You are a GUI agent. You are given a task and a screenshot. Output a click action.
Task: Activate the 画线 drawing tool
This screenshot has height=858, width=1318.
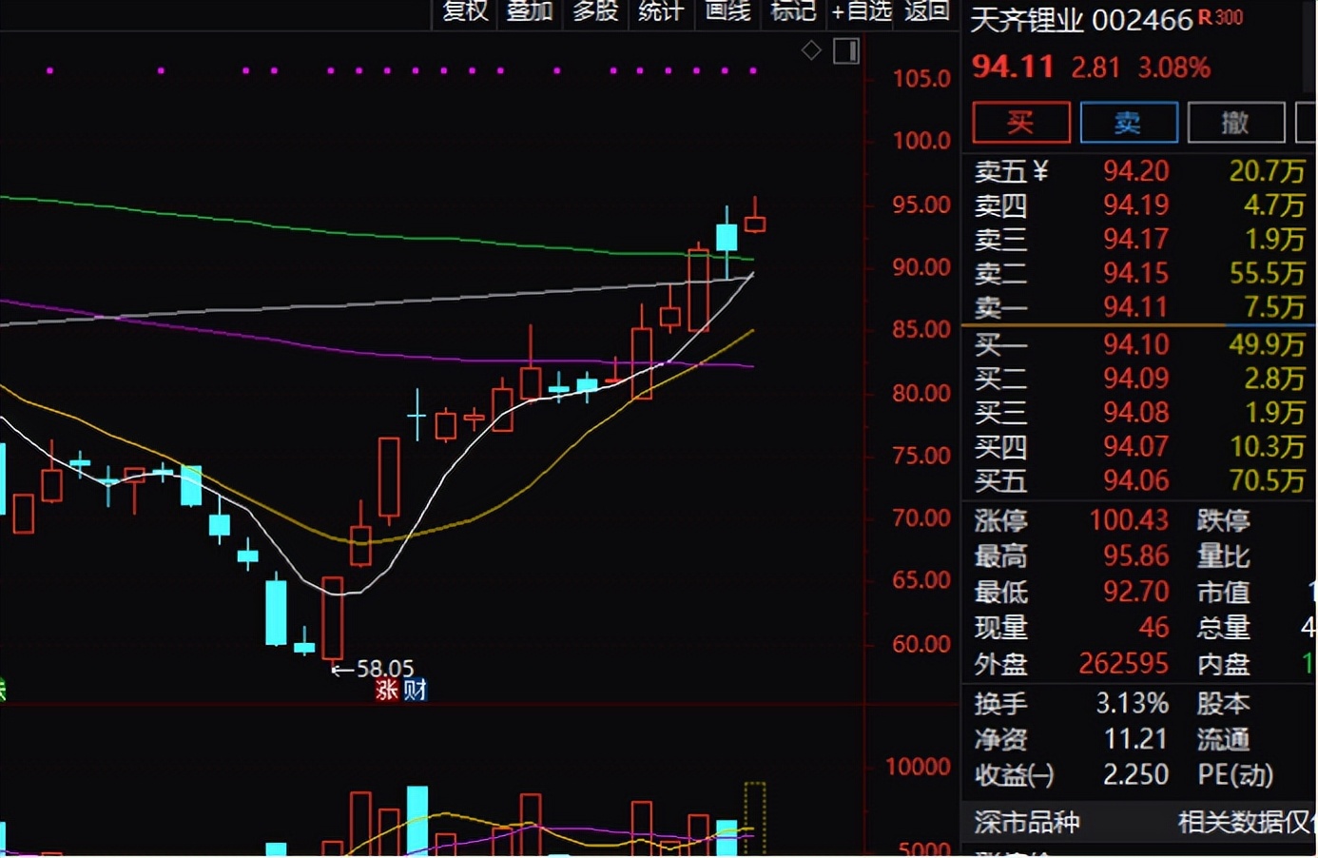pos(727,11)
